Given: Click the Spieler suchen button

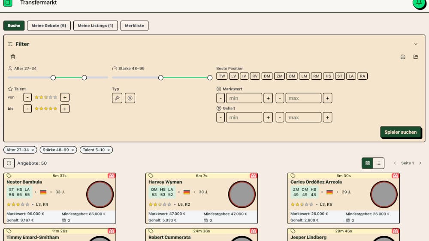Looking at the screenshot, I should coord(400,132).
